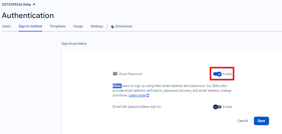282x134 pixels.
Task: Follow the Learn more link
Action: [137, 96]
